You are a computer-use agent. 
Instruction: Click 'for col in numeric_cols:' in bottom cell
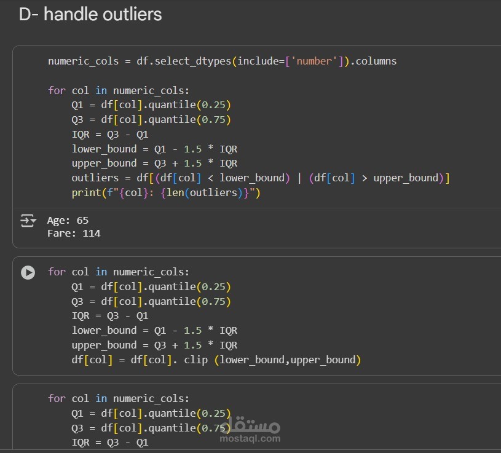pyautogui.click(x=119, y=399)
